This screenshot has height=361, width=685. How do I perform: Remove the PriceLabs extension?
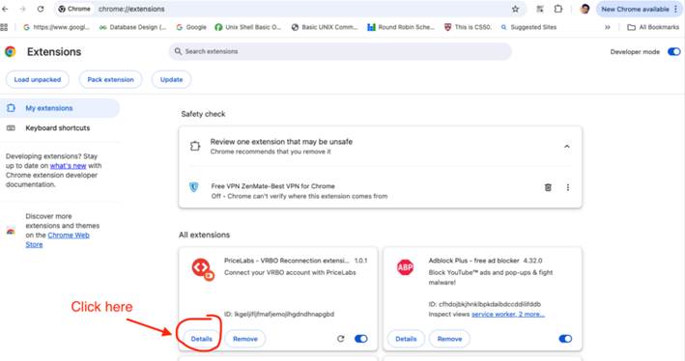245,339
